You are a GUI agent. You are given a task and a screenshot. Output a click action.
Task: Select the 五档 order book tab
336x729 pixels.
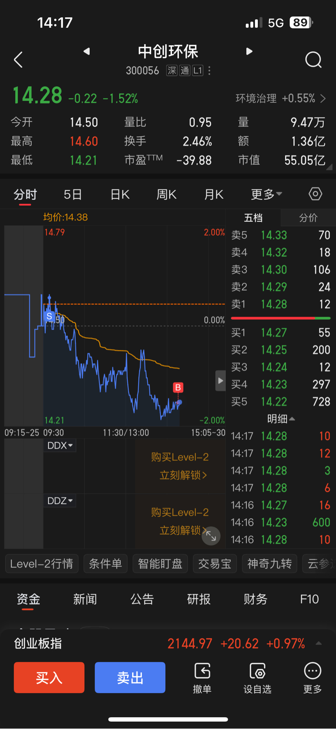pyautogui.click(x=253, y=218)
